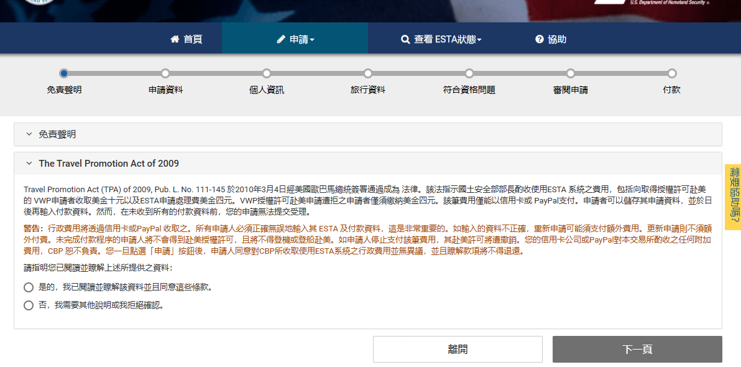Click the magnifier icon beside 查看 ESTA狀態
This screenshot has width=741, height=367.
pyautogui.click(x=405, y=40)
